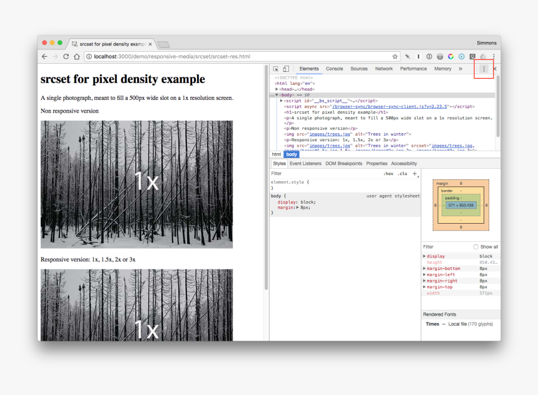Open the Sources tab

click(x=359, y=69)
